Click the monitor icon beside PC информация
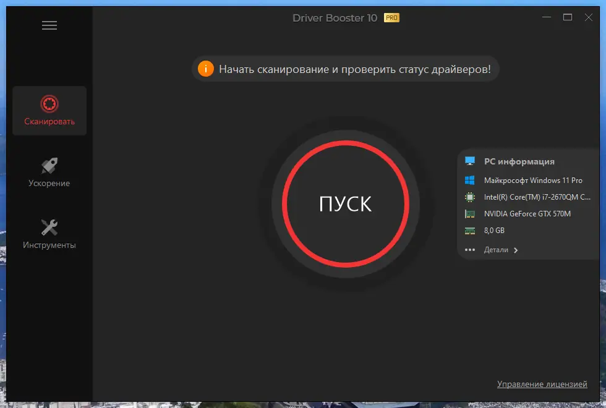 (x=470, y=161)
